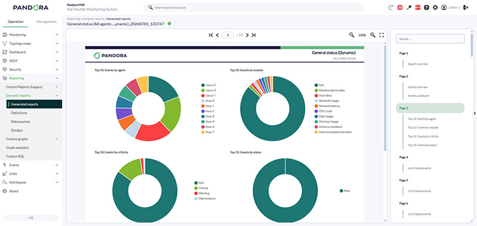Screen dimensions: 477x226
Task: Click the About info icon in the sidebar
Action: pos(5,191)
